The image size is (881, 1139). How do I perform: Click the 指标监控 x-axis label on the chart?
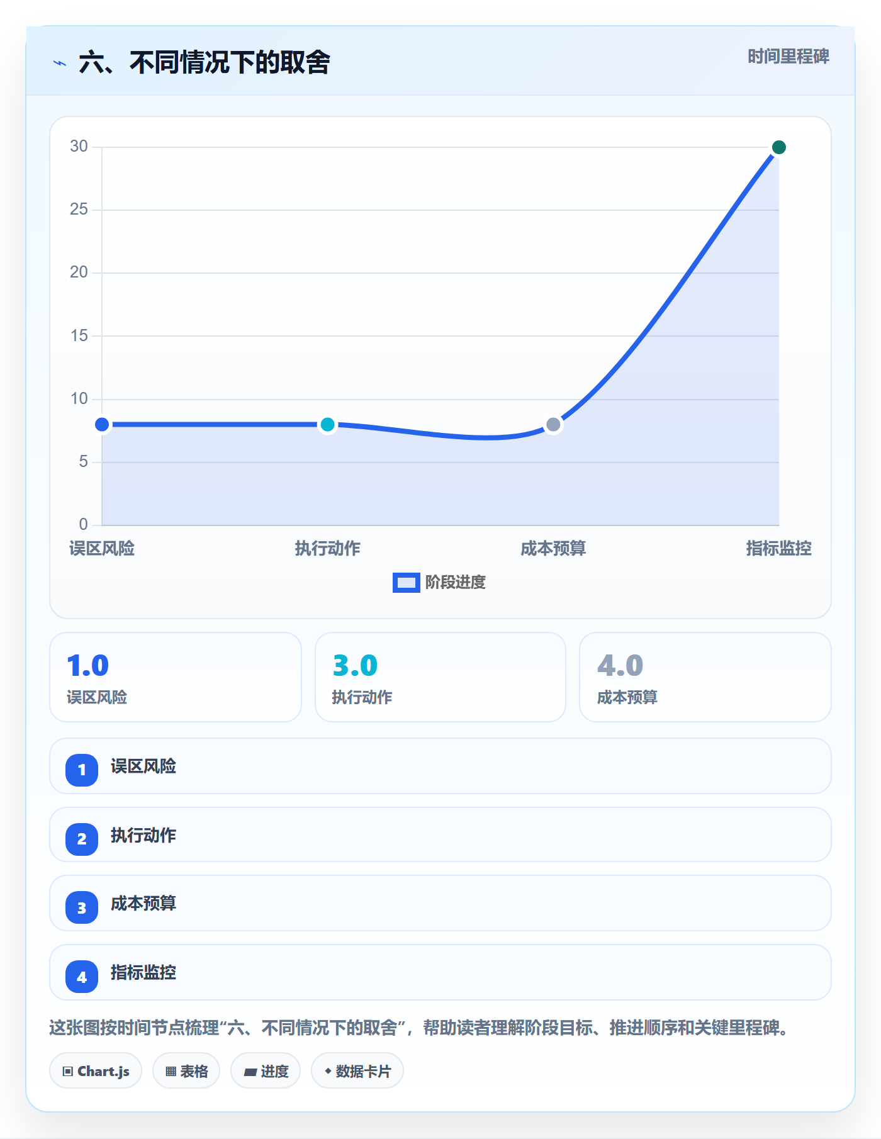tap(778, 549)
